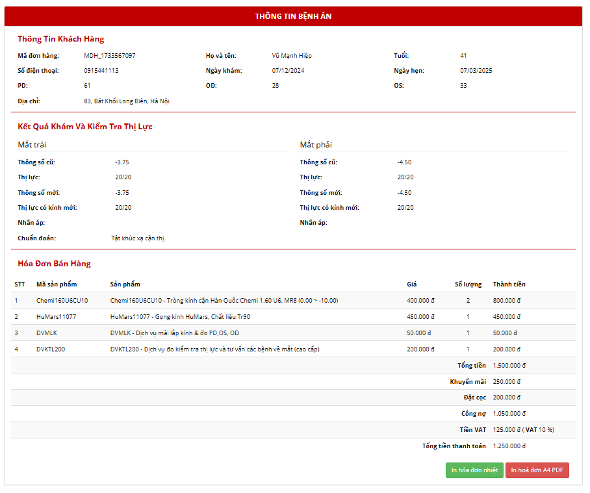
Task: Click the 'In hoá đơn A4 PDF' button
Action: coord(537,470)
